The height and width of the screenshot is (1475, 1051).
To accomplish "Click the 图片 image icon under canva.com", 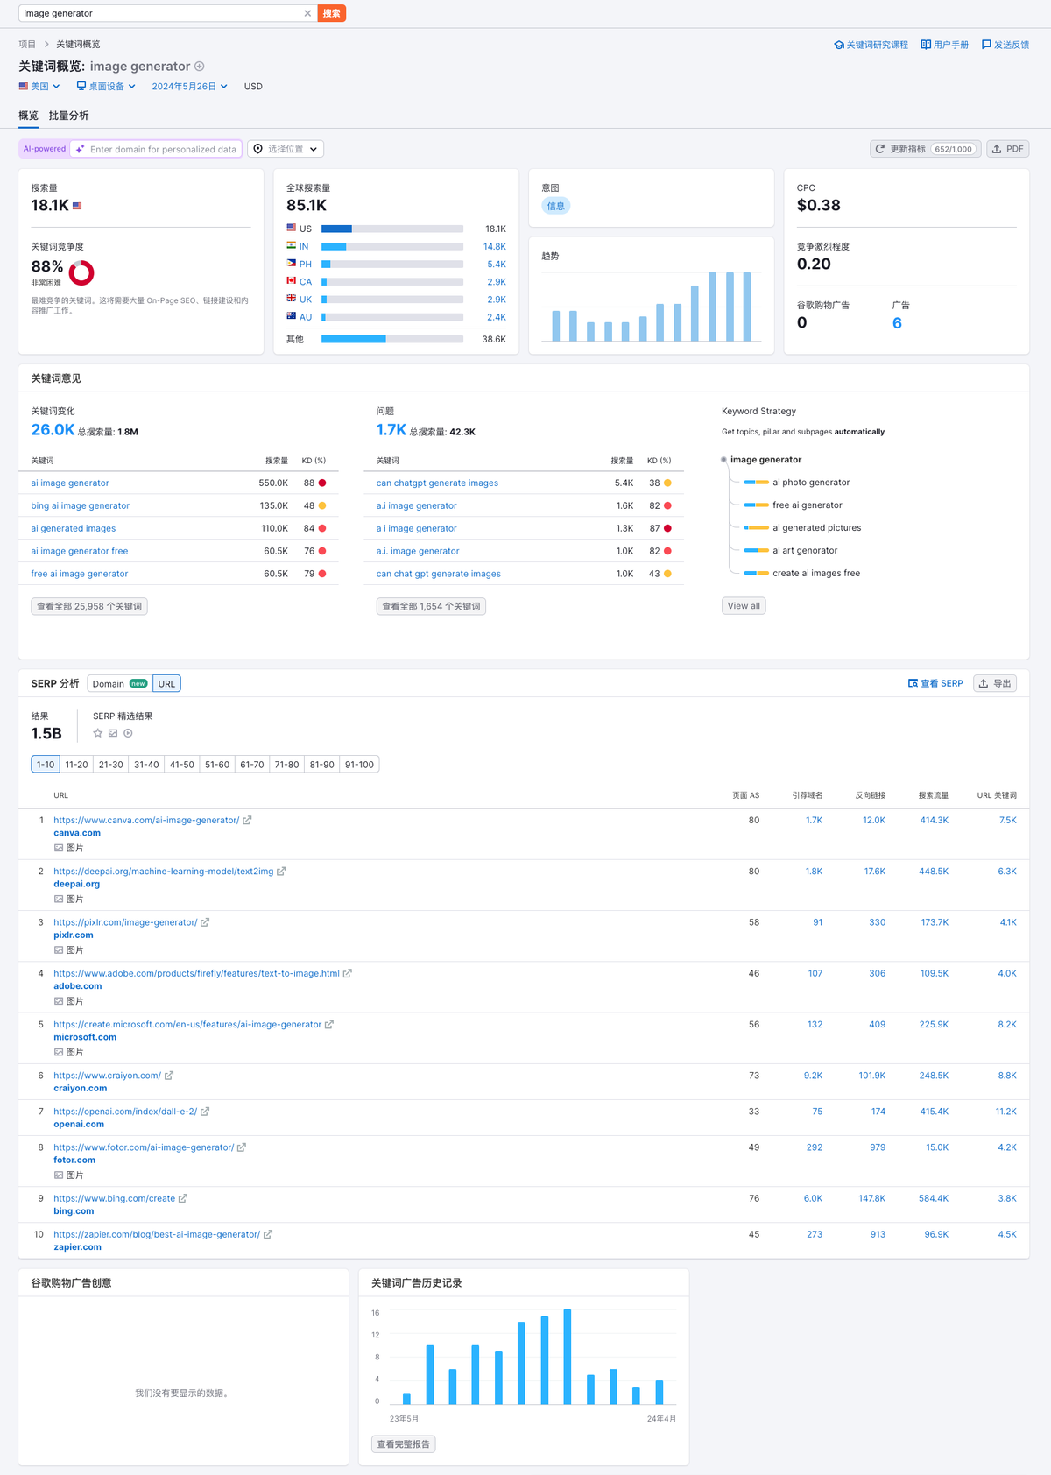I will 59,848.
